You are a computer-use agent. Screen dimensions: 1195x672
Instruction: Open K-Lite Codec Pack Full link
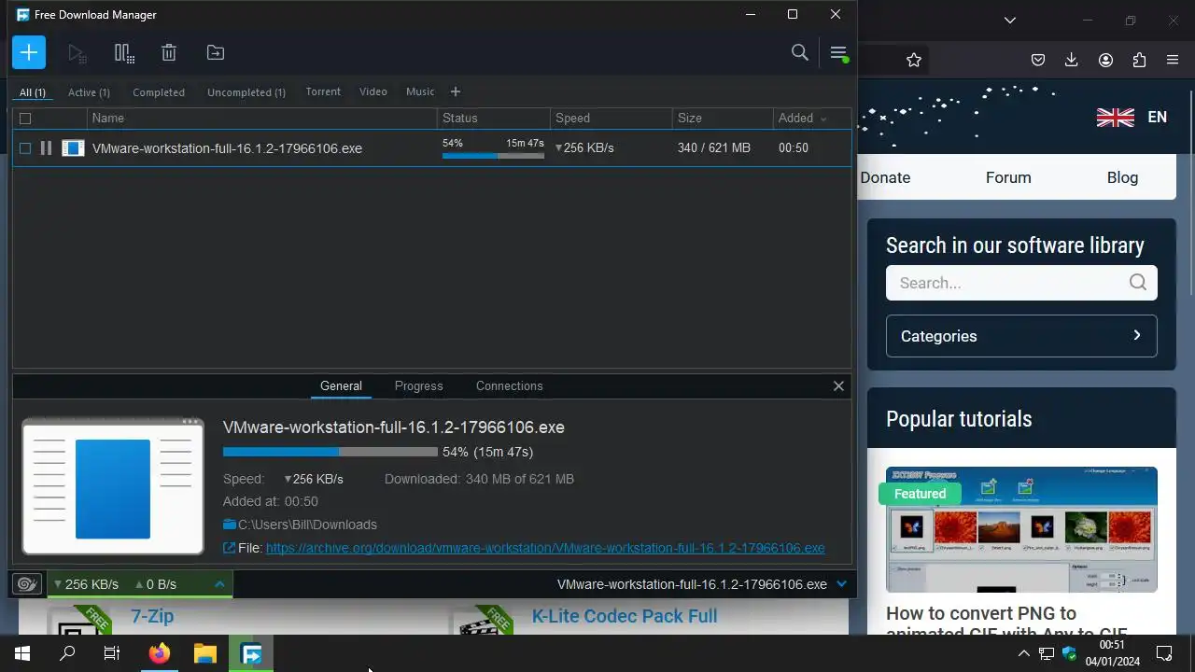click(625, 616)
